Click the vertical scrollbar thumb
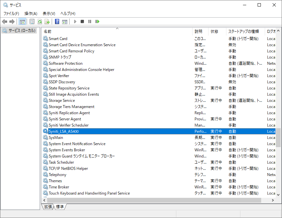Image resolution: width=282 pixels, height=218 pixels. (278, 138)
